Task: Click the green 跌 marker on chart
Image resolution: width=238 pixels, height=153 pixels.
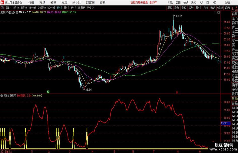Action: click(x=48, y=92)
